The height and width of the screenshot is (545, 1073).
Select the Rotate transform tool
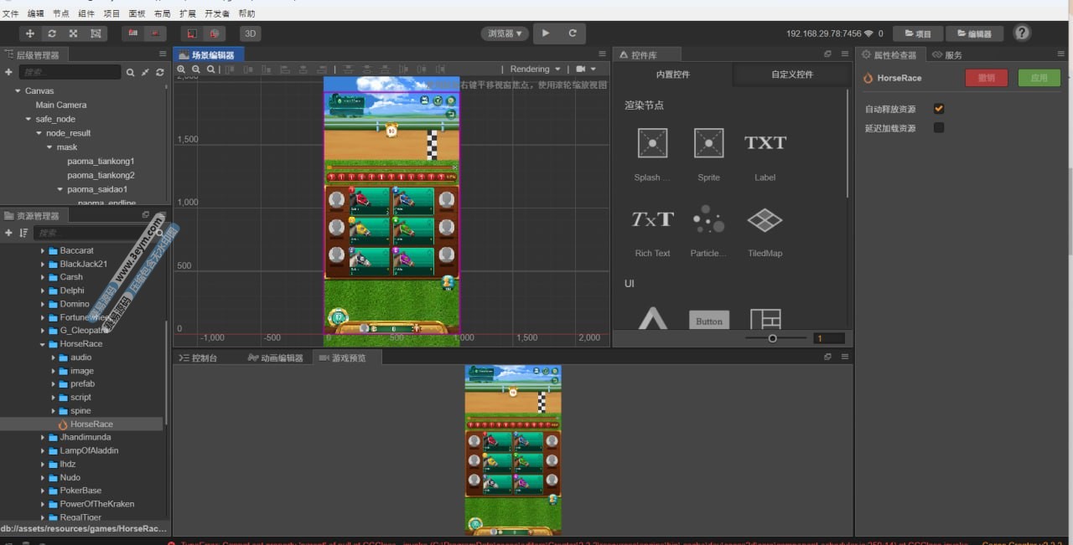(x=52, y=33)
